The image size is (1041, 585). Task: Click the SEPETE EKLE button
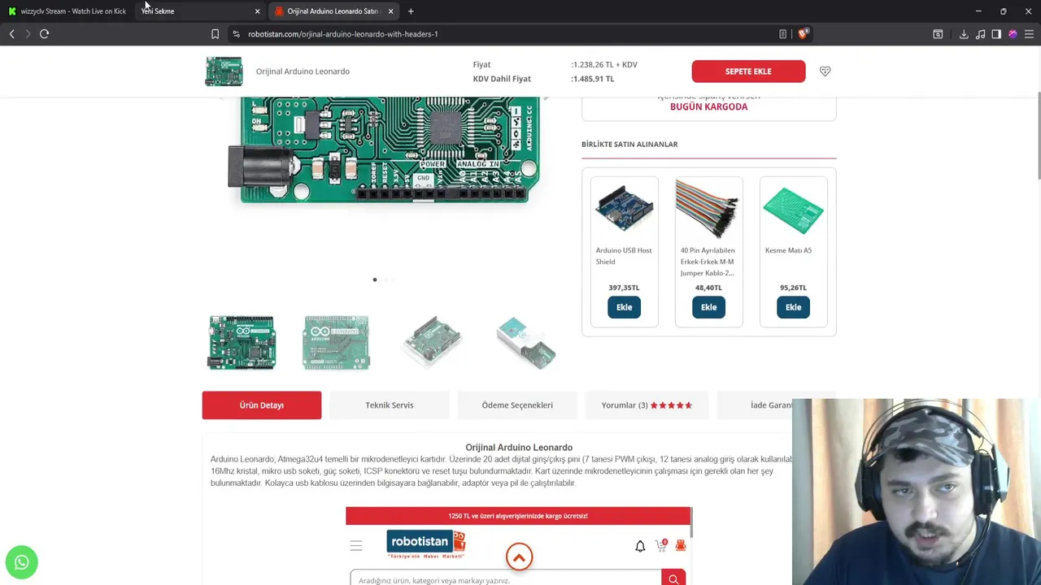click(748, 71)
